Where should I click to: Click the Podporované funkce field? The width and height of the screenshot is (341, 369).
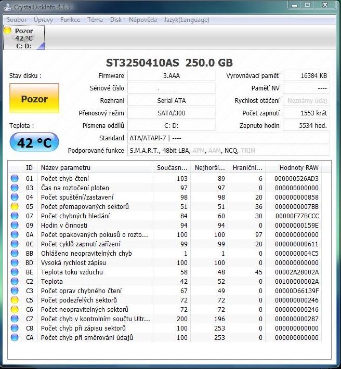(x=228, y=151)
